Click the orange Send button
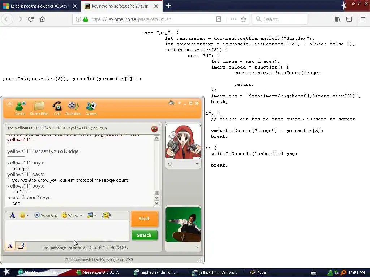The width and height of the screenshot is (370, 277). pos(144,219)
